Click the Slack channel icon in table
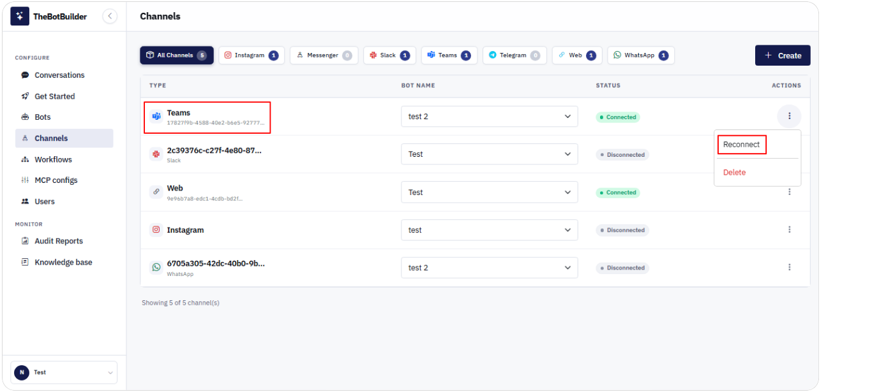Image resolution: width=872 pixels, height=392 pixels. 156,154
